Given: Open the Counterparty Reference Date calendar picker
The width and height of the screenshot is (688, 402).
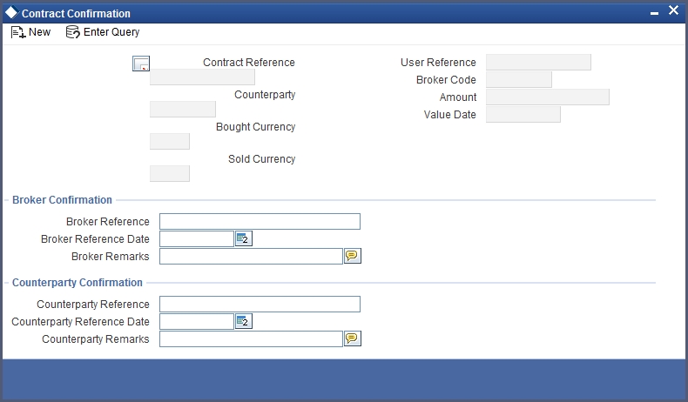Looking at the screenshot, I should (244, 321).
